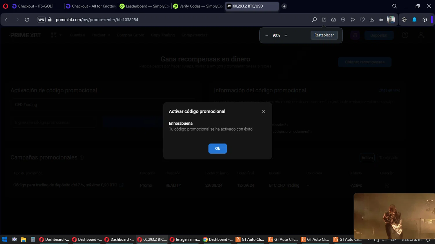Expand the apps grid dropdown

(x=56, y=35)
